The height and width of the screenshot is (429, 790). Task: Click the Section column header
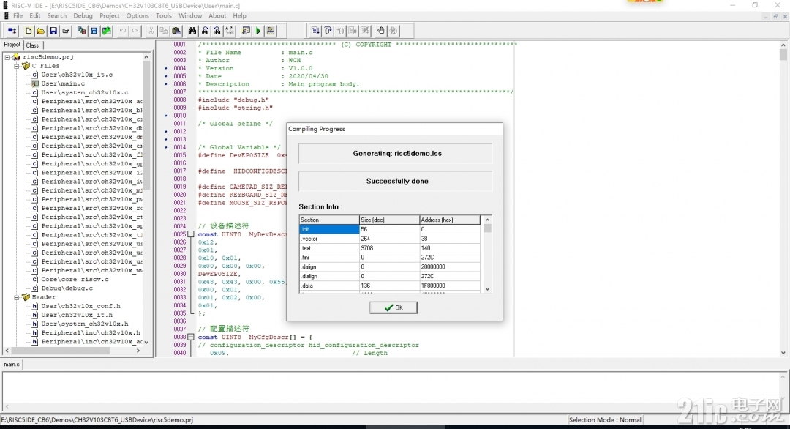tap(329, 220)
